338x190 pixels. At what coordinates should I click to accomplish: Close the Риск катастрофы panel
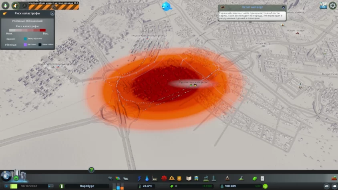click(x=52, y=13)
